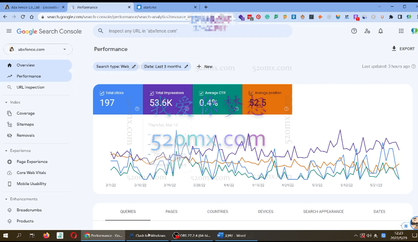
Task: Open the hamburger main menu
Action: [x=9, y=31]
